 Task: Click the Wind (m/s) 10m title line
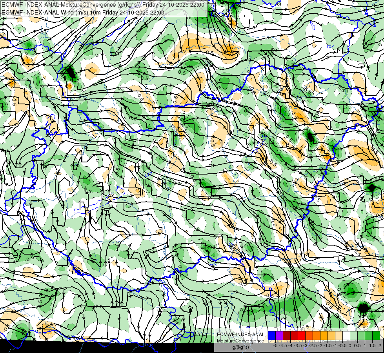[x=83, y=13]
